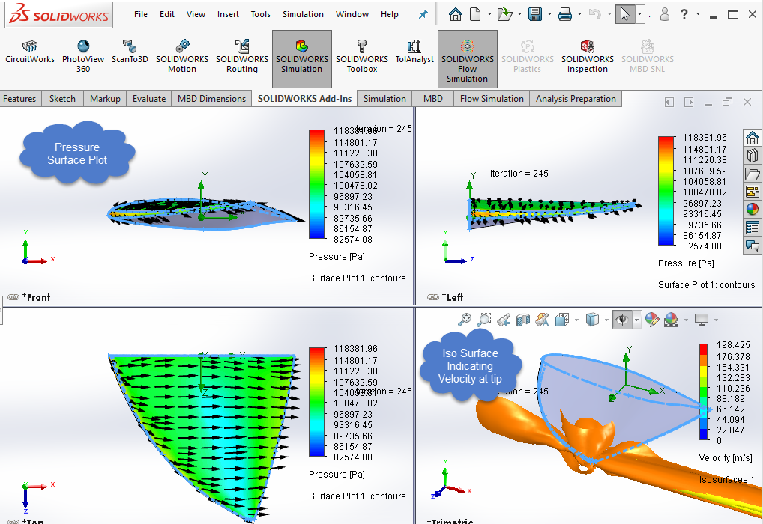The height and width of the screenshot is (524, 763).
Task: Open the SOLIDWORKS Resources home pane
Action: coord(750,137)
